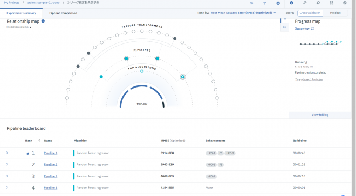Image resolution: width=356 pixels, height=196 pixels.
Task: Click HPO-2 tag on Pipeline 4
Action: 230,153
